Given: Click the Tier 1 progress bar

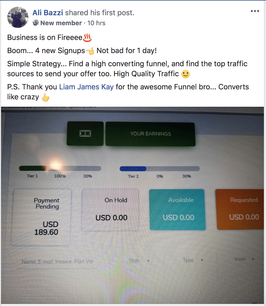Looking at the screenshot, I should pyautogui.click(x=60, y=169).
